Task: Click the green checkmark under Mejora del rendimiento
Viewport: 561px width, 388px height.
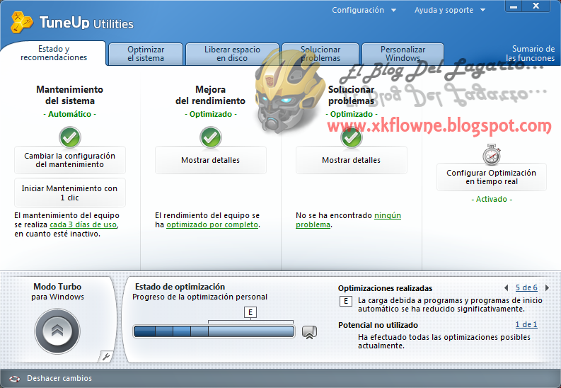Action: click(210, 137)
